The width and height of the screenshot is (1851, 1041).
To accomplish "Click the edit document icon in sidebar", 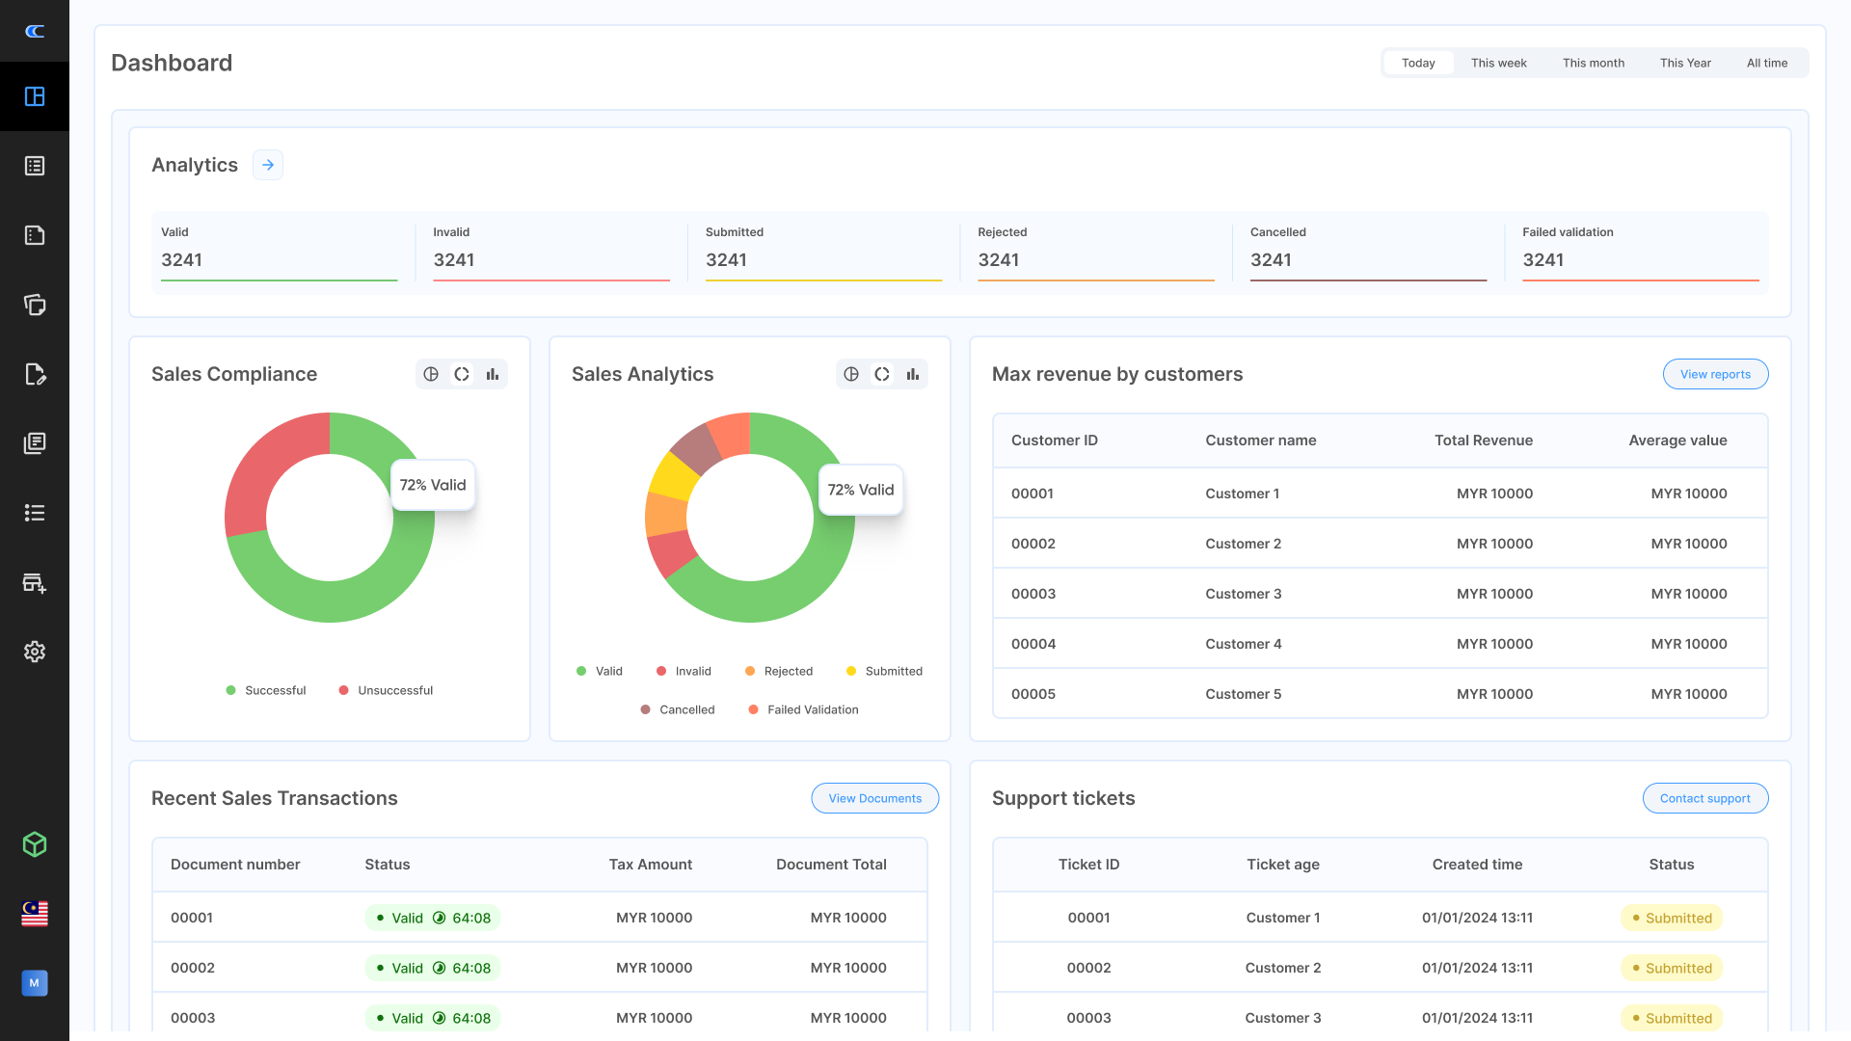I will 35,374.
